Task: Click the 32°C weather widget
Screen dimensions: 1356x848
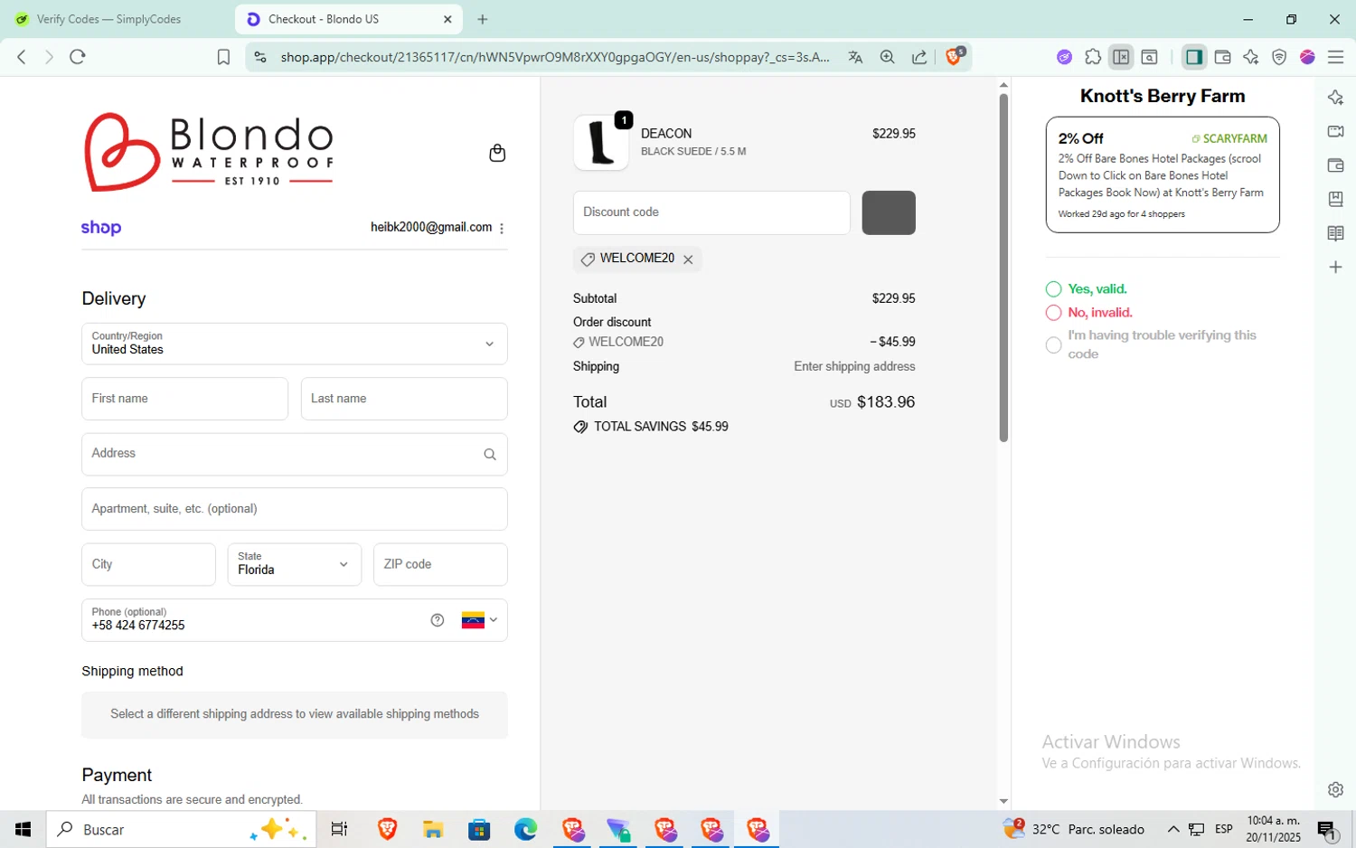Action: point(1074,829)
